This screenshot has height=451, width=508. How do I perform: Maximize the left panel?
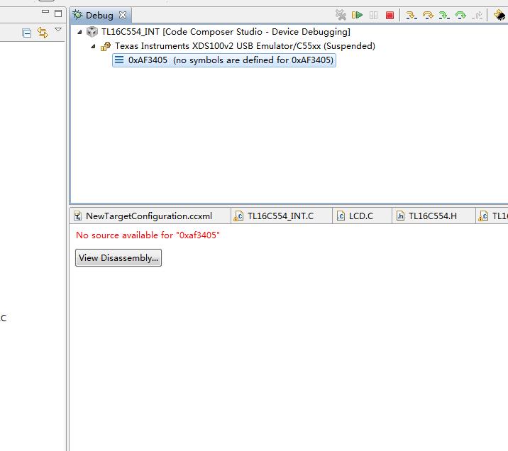click(x=58, y=13)
